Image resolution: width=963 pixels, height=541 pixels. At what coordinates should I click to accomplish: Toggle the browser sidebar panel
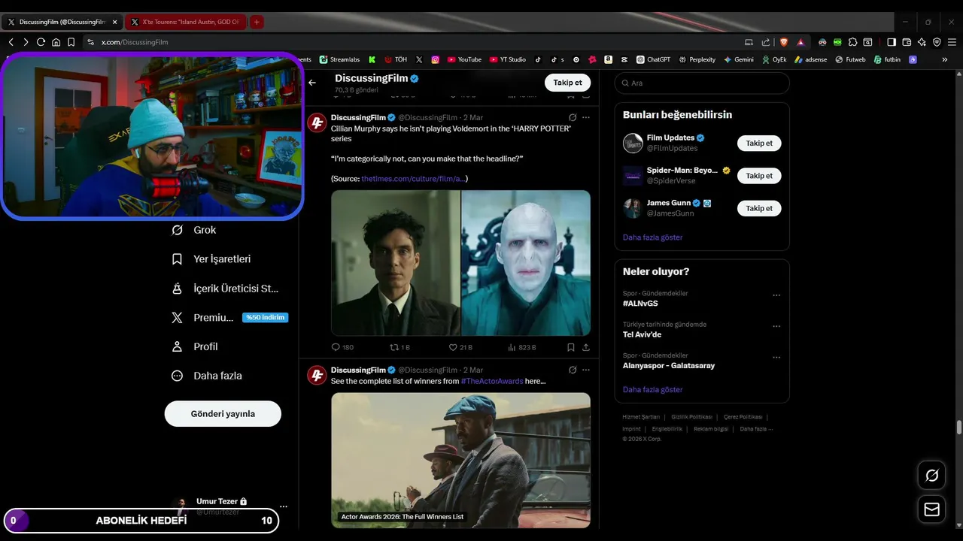(x=892, y=42)
